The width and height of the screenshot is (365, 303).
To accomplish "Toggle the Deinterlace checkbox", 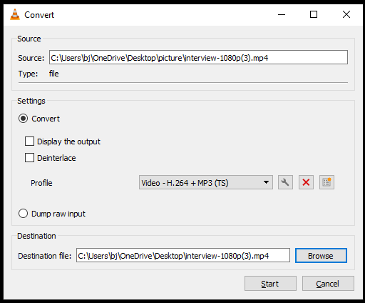I will [x=29, y=158].
